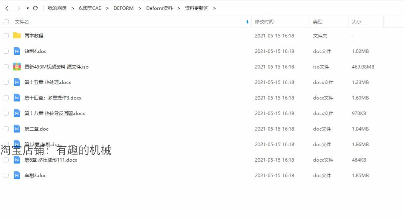
Task: Click the 1.02MB size value
Action: click(360, 51)
